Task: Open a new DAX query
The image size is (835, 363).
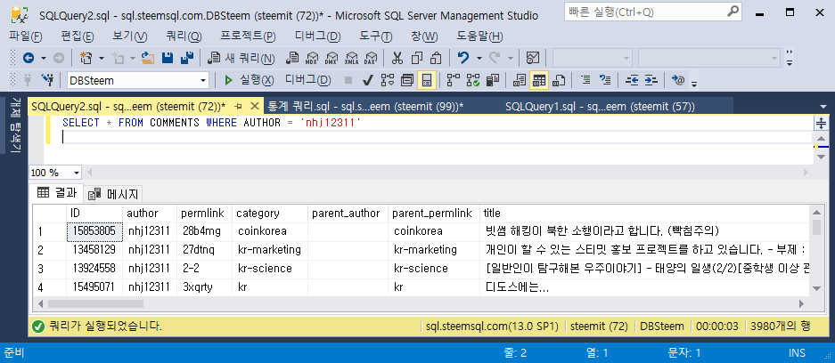Action: [372, 58]
